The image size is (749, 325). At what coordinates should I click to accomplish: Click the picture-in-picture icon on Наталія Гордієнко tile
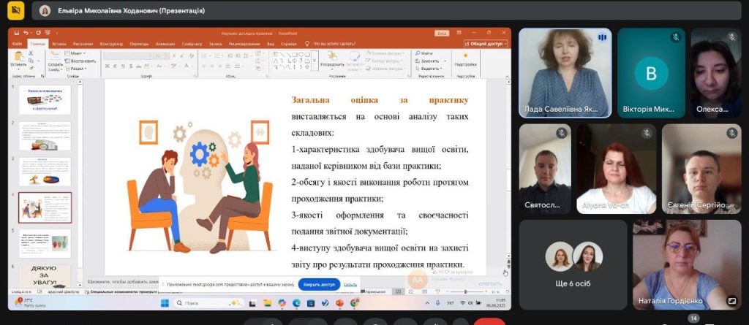click(x=731, y=301)
